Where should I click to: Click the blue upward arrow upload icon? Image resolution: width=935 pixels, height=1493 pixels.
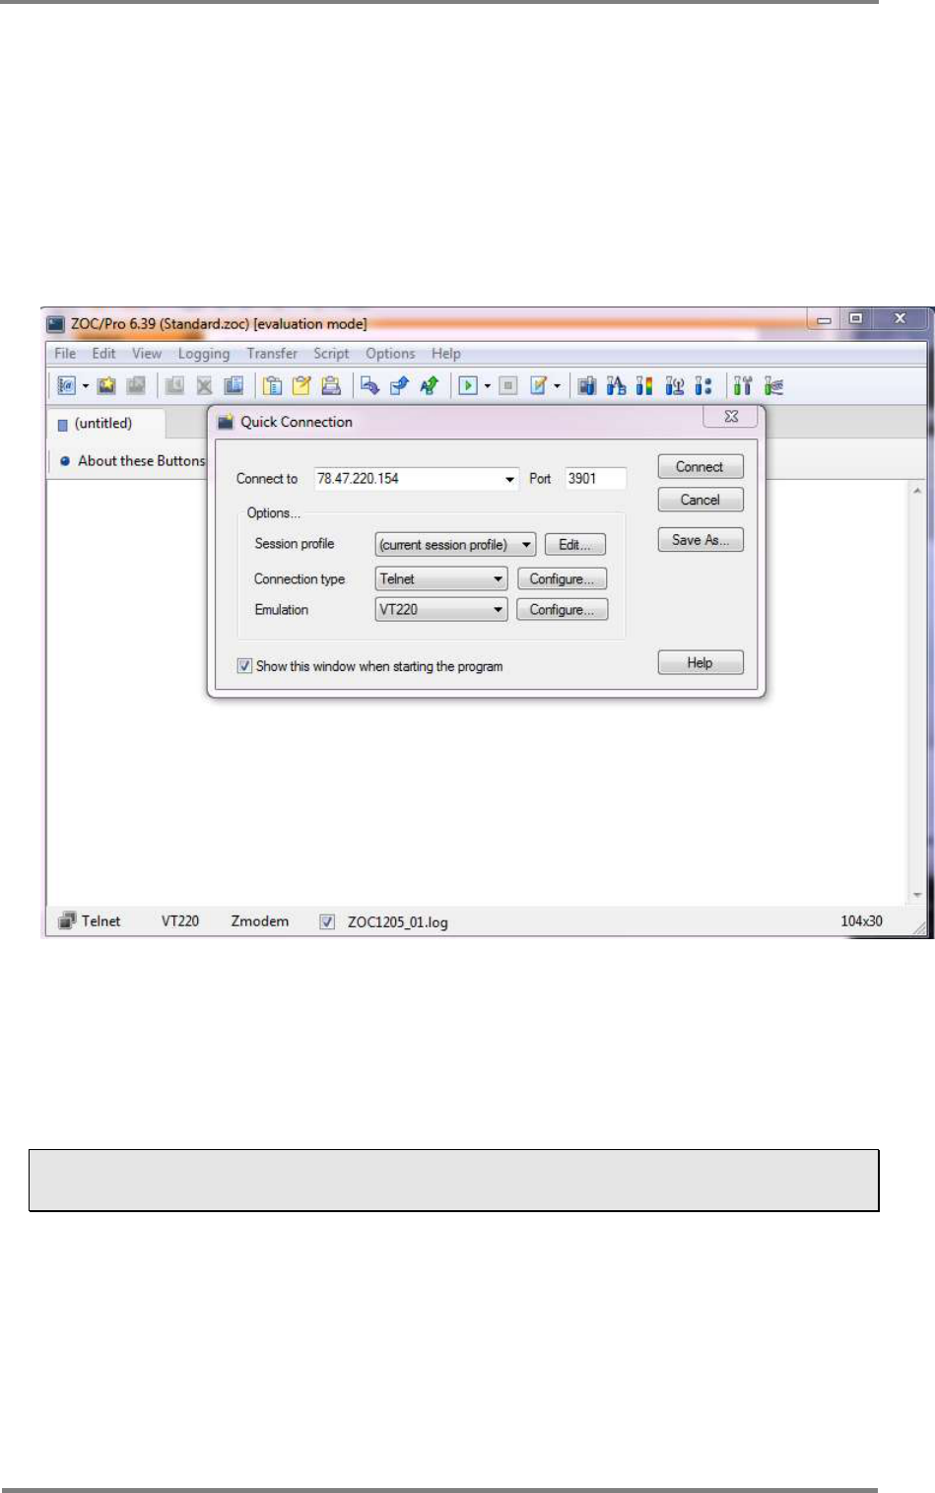(399, 386)
